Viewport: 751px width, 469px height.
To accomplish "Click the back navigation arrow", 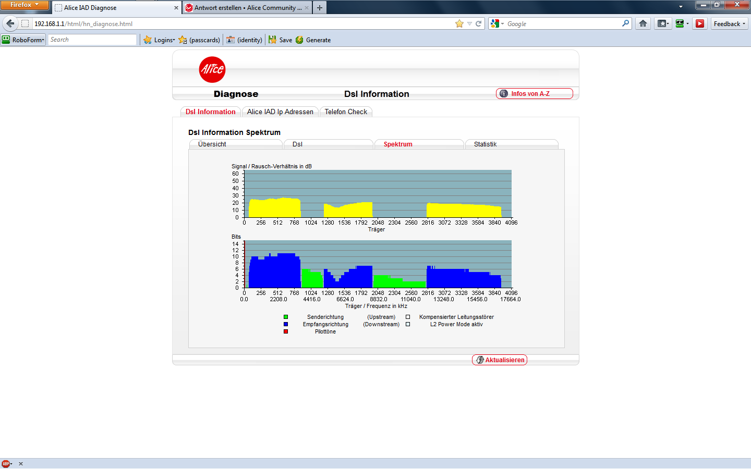I will tap(10, 23).
